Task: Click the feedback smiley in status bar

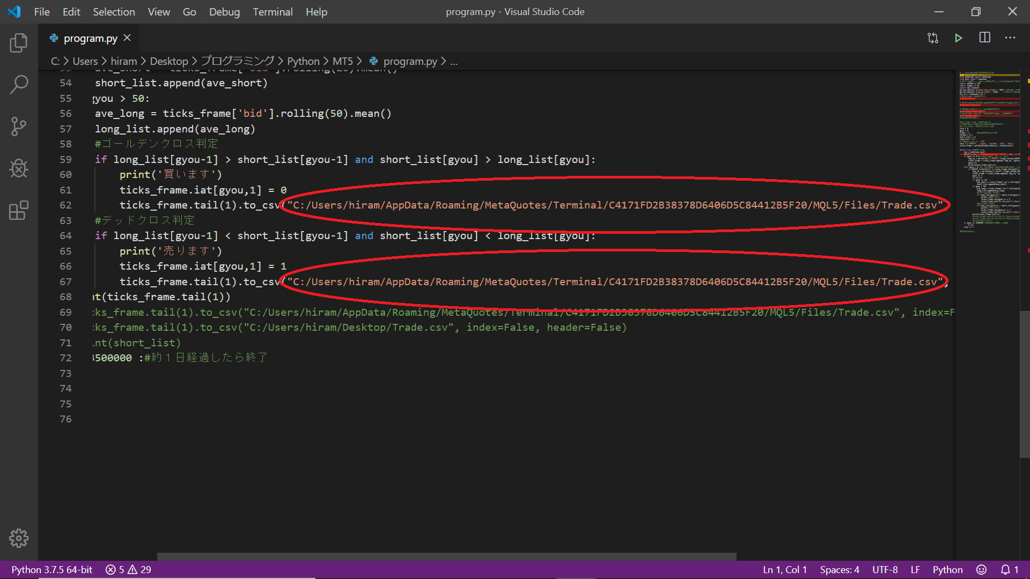Action: click(x=981, y=569)
